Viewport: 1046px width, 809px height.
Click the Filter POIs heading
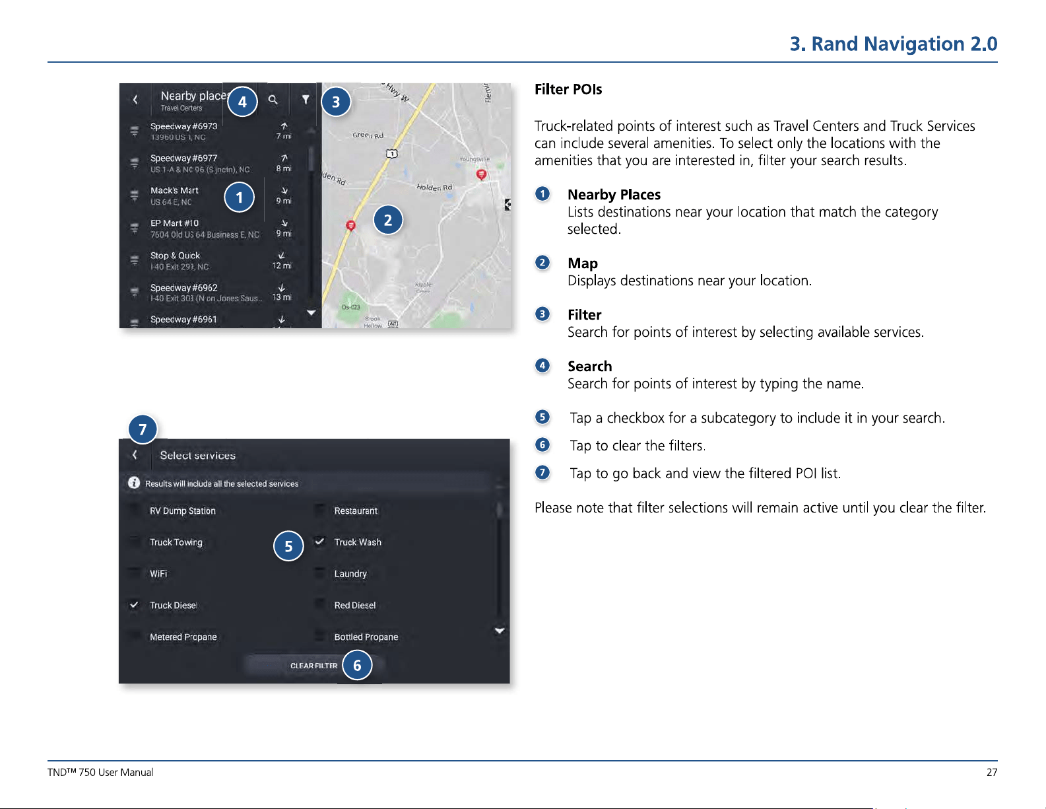click(568, 89)
